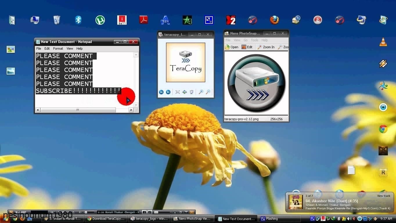Click zoom out magnifier in teracopy_logo viewer
The width and height of the screenshot is (396, 223).
208,92
